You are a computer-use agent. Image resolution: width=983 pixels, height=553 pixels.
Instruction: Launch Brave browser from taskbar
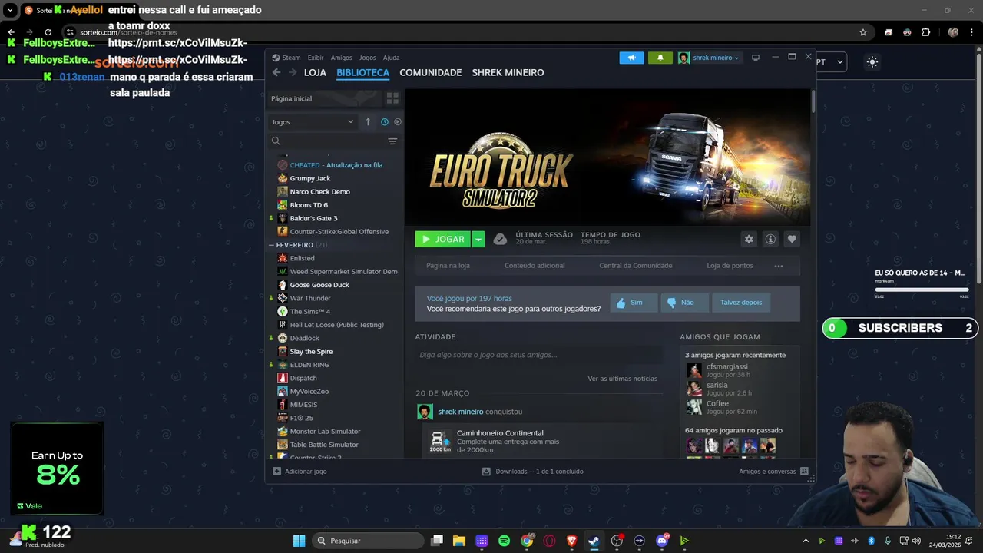(571, 541)
